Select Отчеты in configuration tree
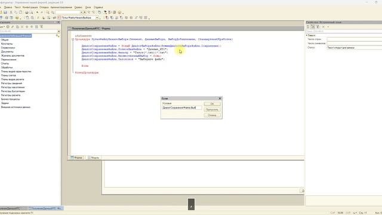Image resolution: width=382 pixels, height=215 pixels. pyautogui.click(x=5, y=64)
